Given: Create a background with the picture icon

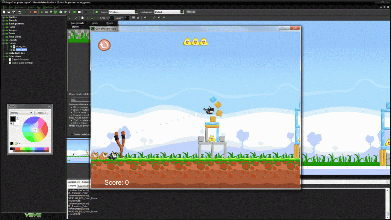Looking at the screenshot, I should 51,12.
